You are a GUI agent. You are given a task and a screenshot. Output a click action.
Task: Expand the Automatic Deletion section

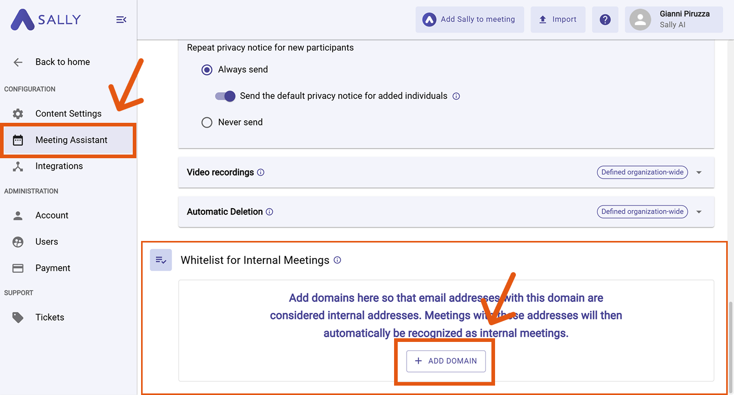[699, 212]
